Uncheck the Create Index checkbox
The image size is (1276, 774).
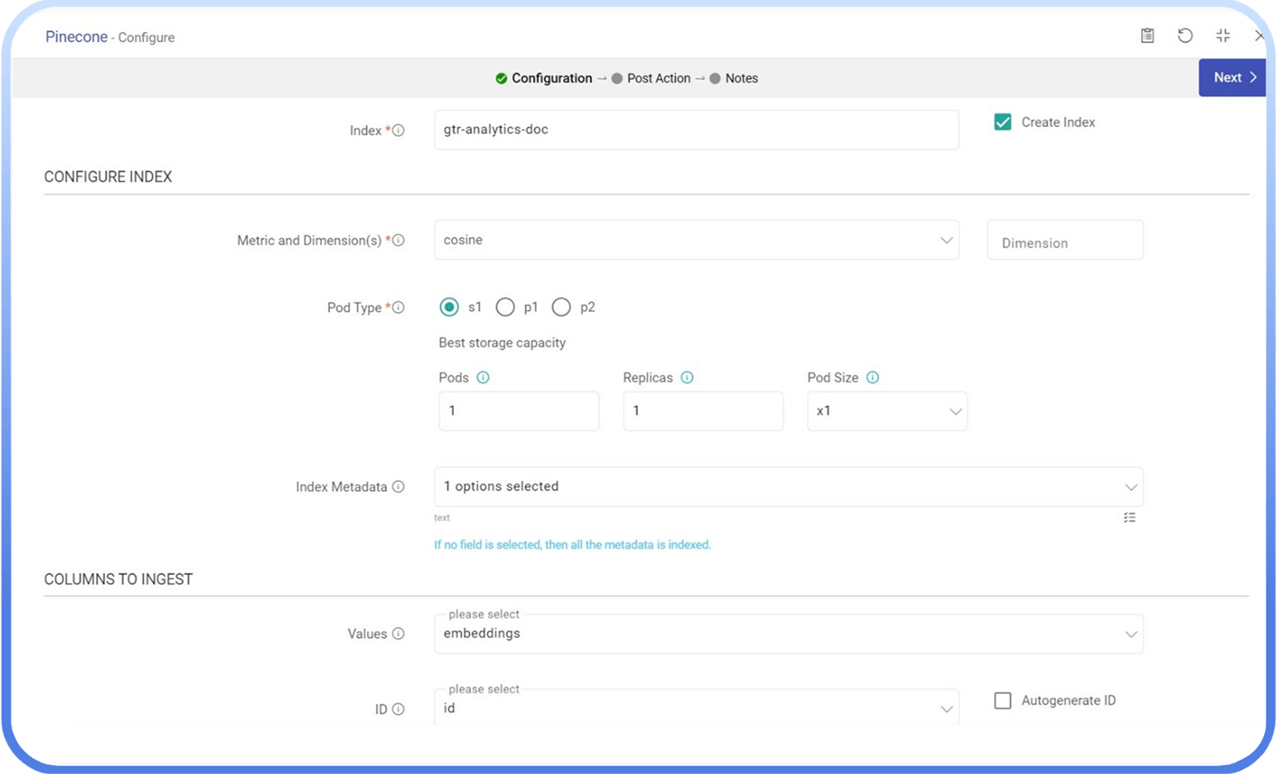1003,122
